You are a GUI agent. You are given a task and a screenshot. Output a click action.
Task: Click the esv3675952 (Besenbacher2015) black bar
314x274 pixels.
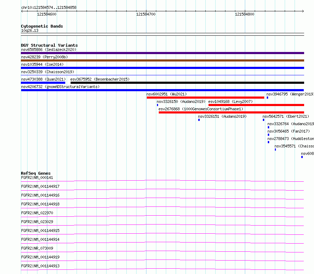tap(187, 83)
